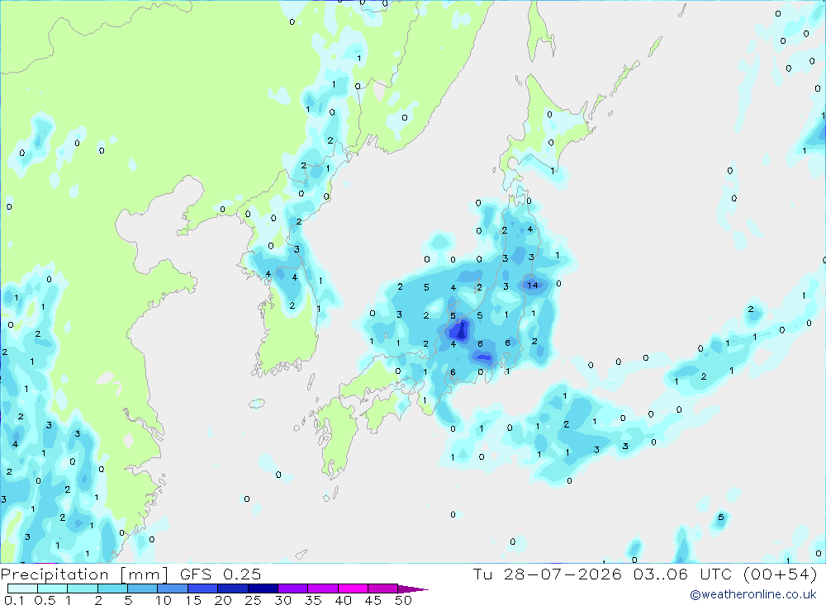The width and height of the screenshot is (826, 605).
Task: Select the 2–5 mm legend color swatch
Action: (x=112, y=588)
